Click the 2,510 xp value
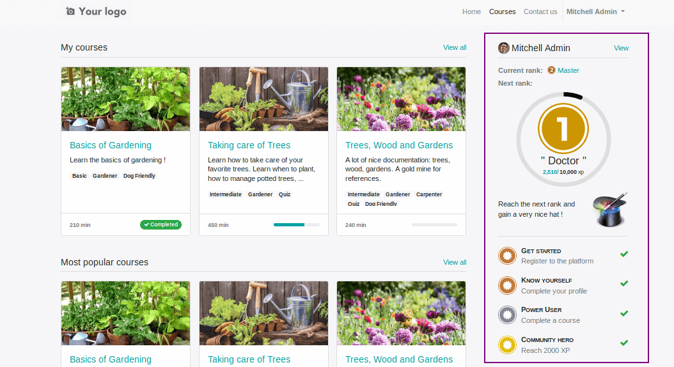674x367 pixels. pyautogui.click(x=550, y=172)
